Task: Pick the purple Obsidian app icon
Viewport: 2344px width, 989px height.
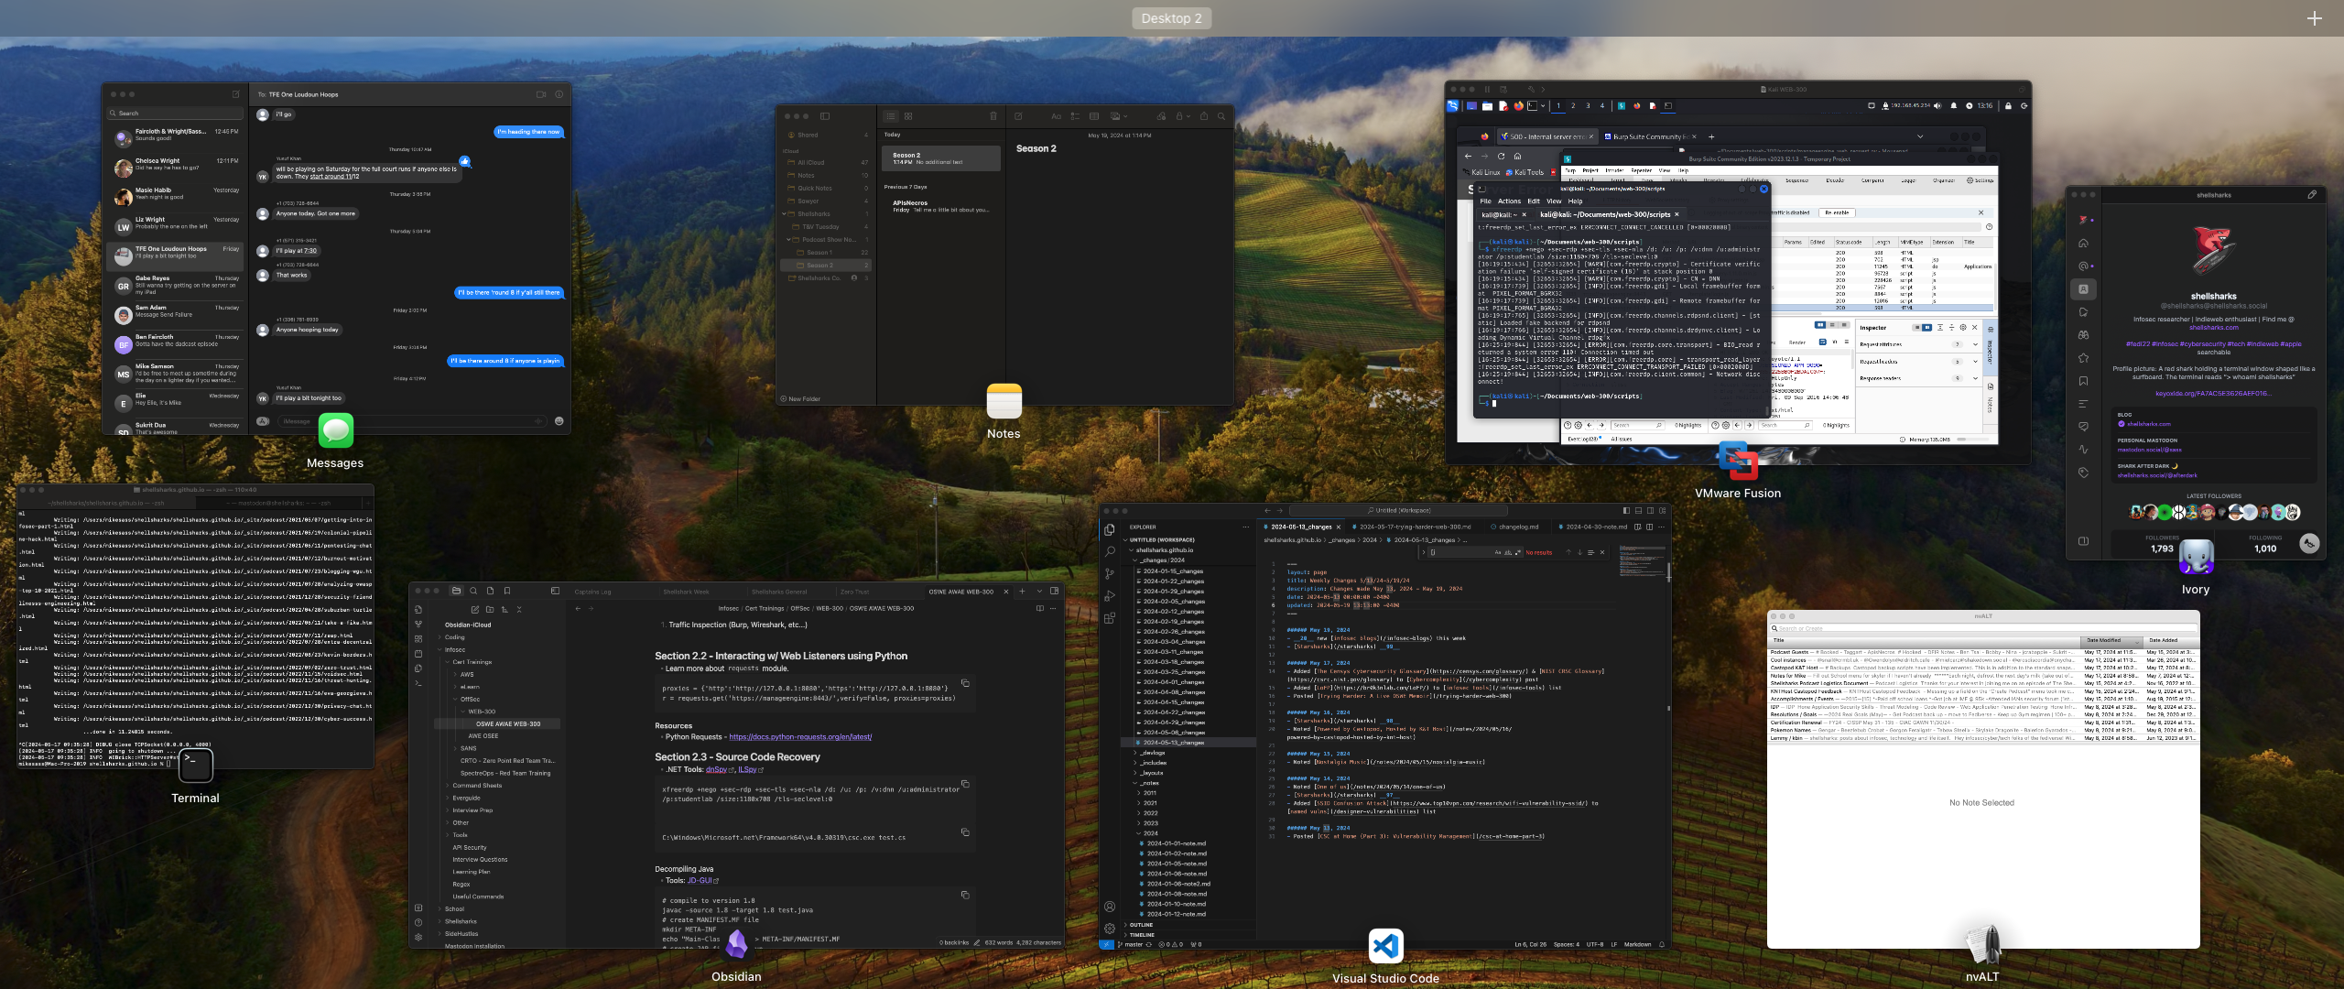Action: point(737,944)
